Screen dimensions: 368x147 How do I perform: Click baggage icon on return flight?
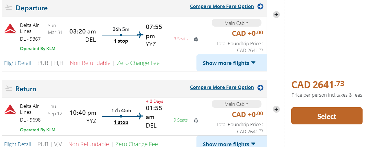[196, 120]
